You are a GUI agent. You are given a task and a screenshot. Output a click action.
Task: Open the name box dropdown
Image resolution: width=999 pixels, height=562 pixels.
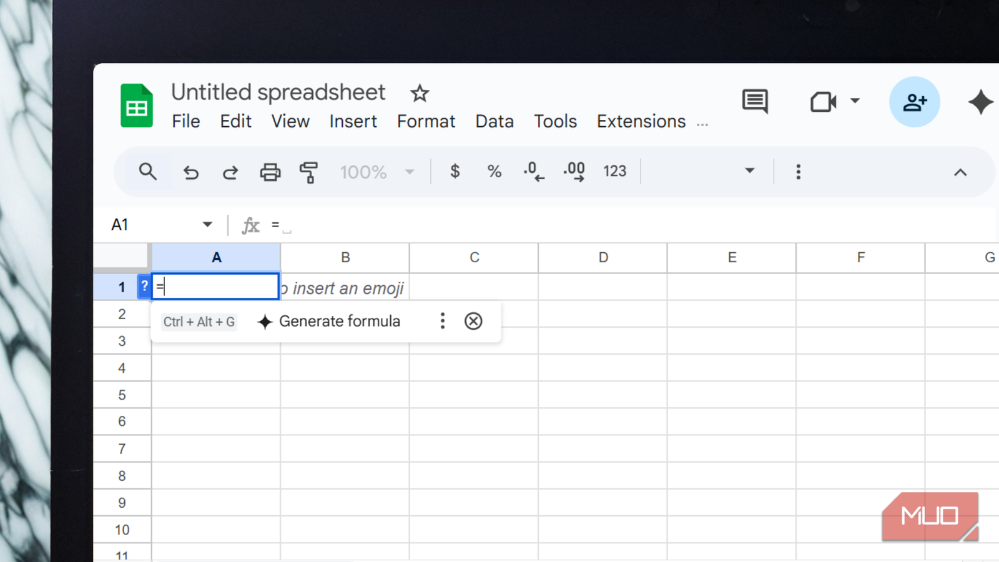point(207,224)
